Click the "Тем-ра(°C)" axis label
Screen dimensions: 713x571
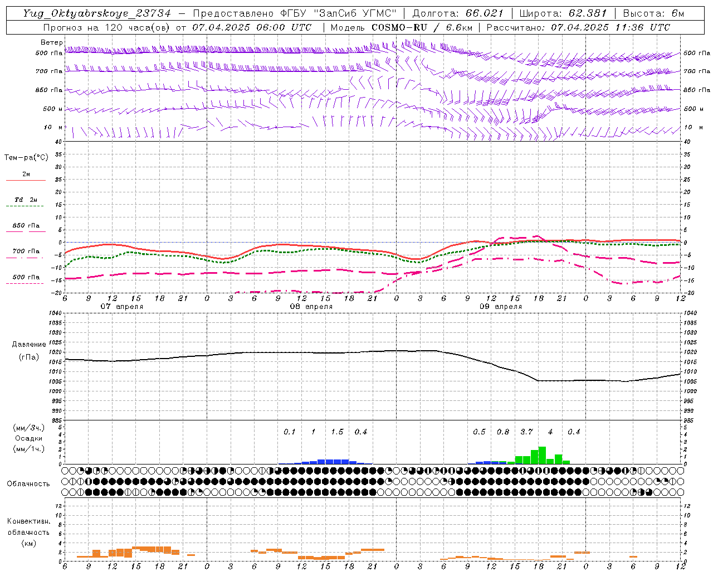(x=26, y=158)
